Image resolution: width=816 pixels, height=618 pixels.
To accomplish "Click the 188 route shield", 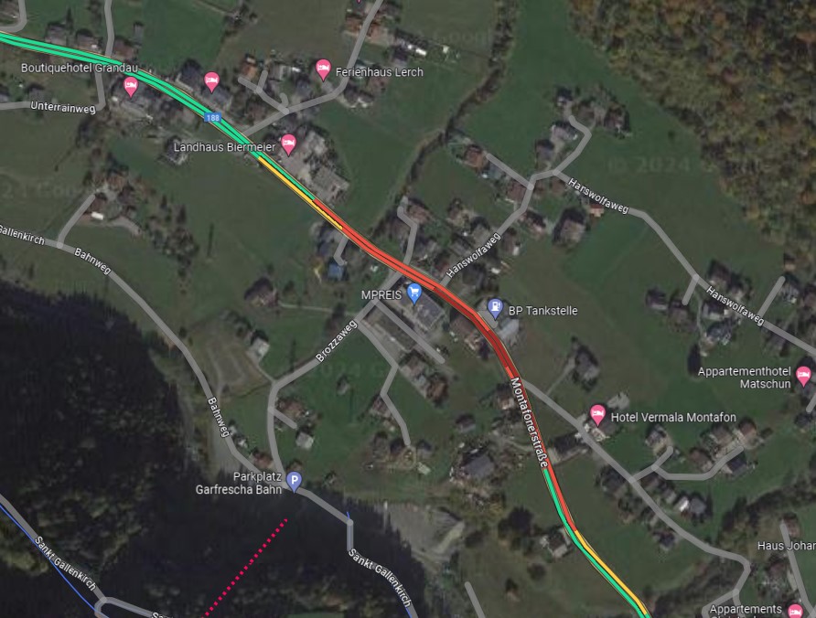I will tap(212, 118).
